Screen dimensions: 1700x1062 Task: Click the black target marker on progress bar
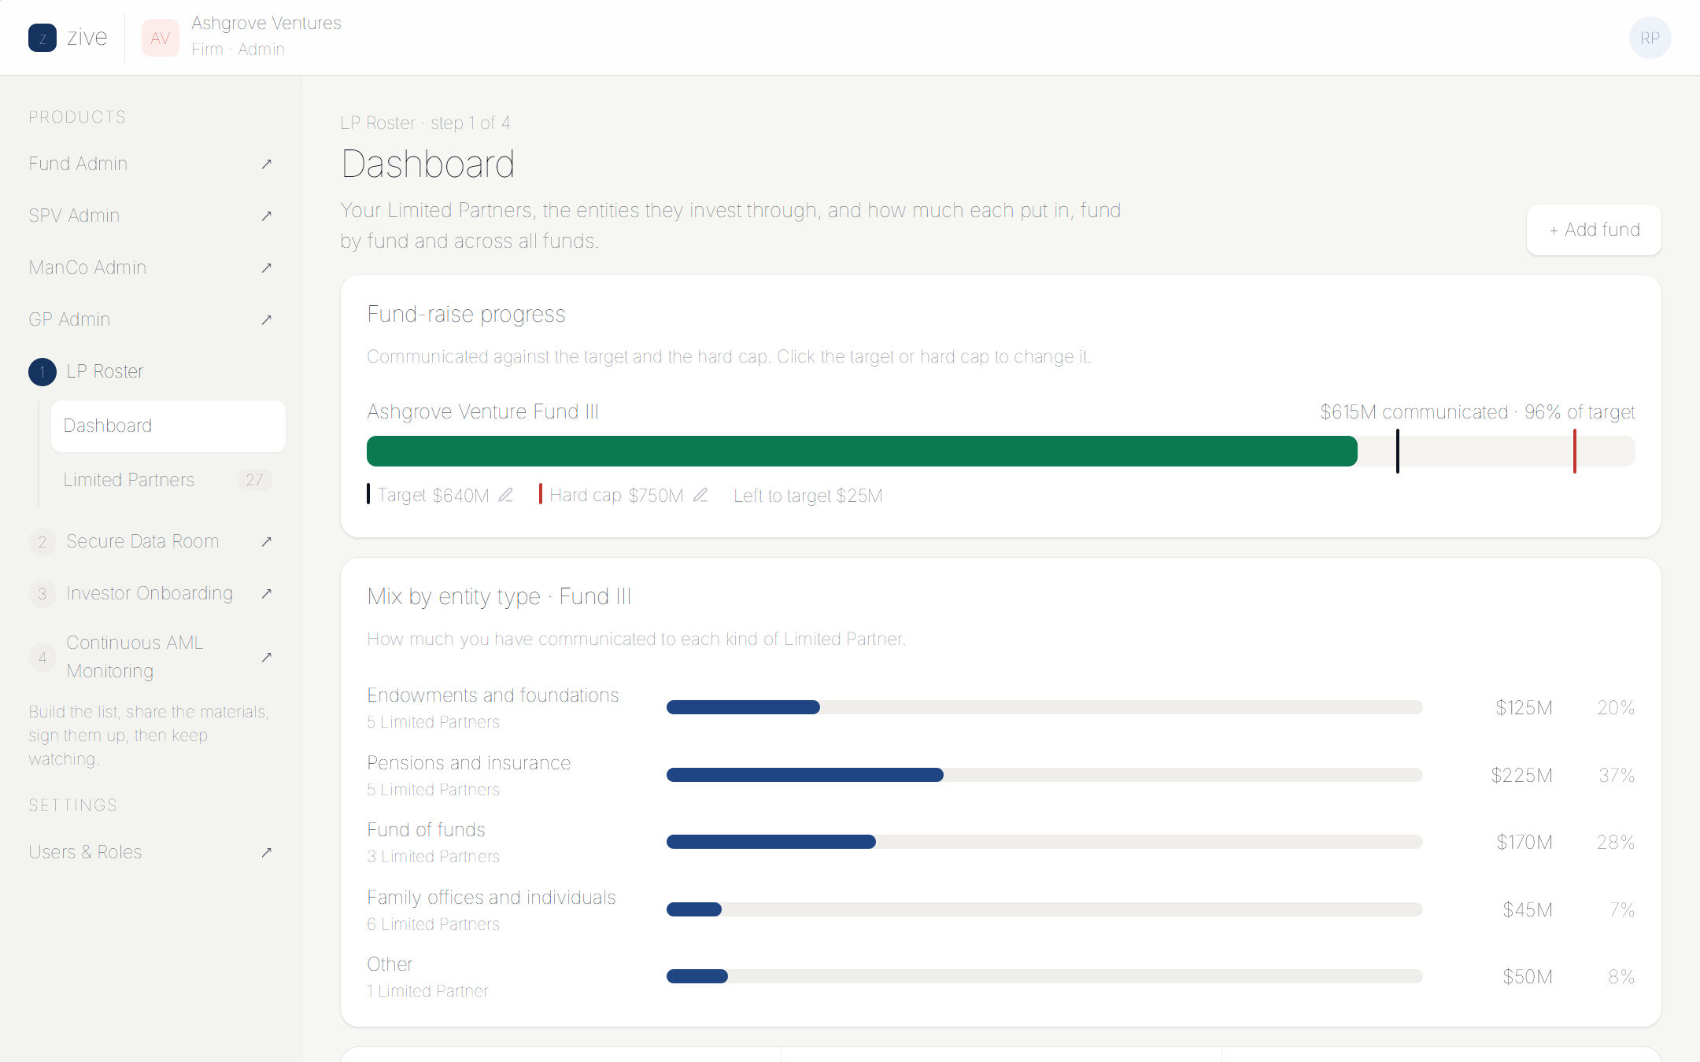pyautogui.click(x=1398, y=452)
